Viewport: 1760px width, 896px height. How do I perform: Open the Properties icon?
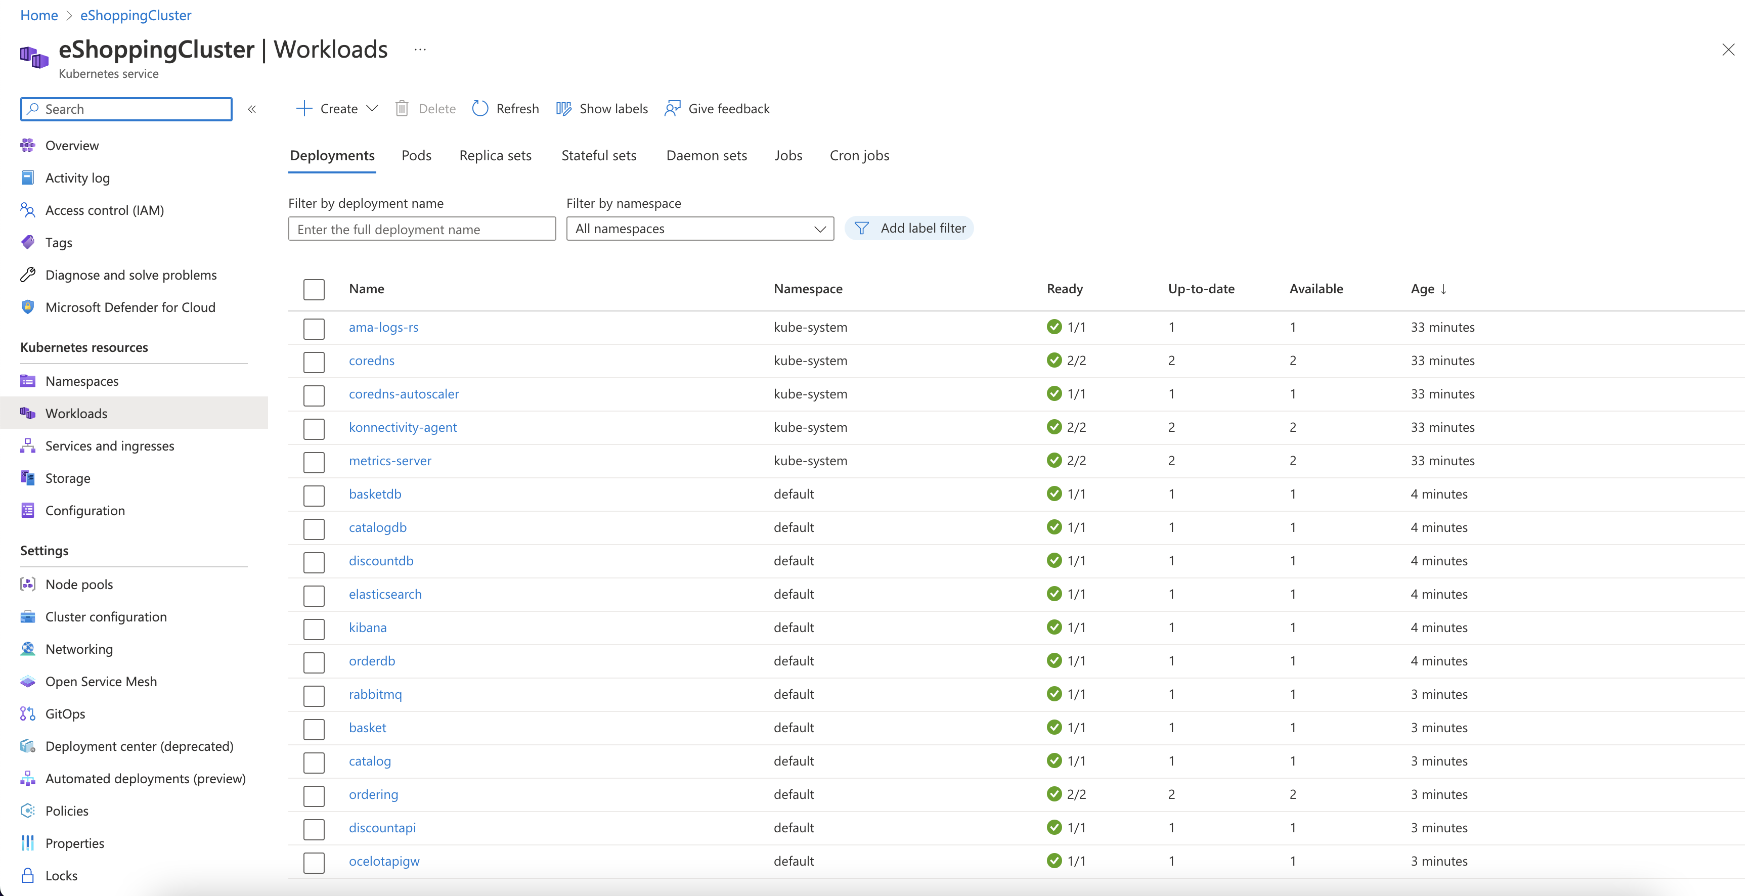27,843
